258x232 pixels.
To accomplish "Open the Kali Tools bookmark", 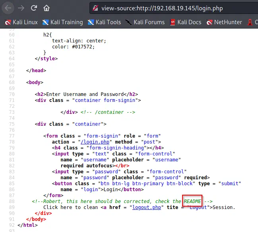I will coord(104,22).
